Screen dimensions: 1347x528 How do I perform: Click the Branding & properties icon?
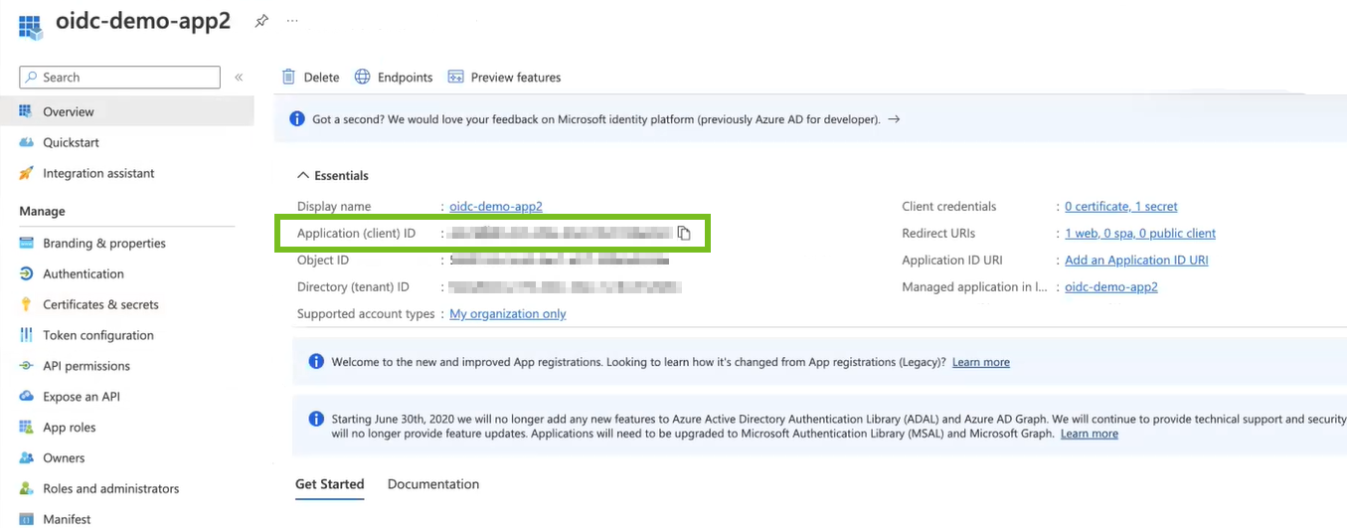click(x=26, y=243)
